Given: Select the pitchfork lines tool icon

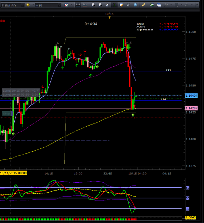Looking at the screenshot, I should click(166, 5).
